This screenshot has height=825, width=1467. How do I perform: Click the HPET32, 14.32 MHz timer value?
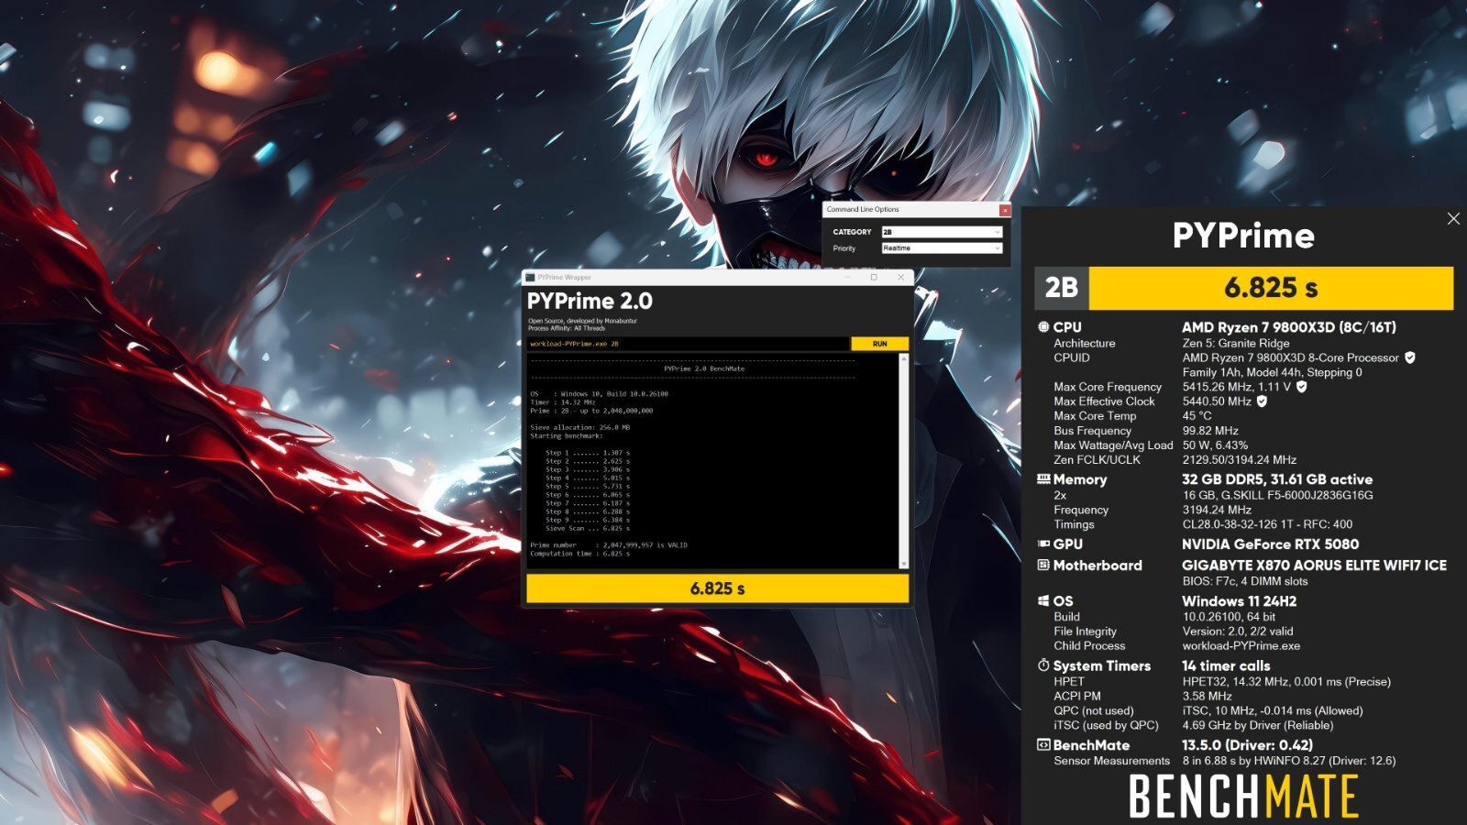pyautogui.click(x=1286, y=682)
